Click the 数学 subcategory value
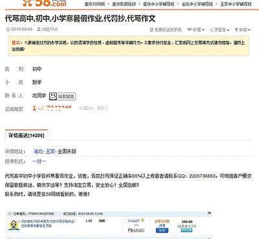The height and width of the screenshot is (239, 259). coord(37,82)
